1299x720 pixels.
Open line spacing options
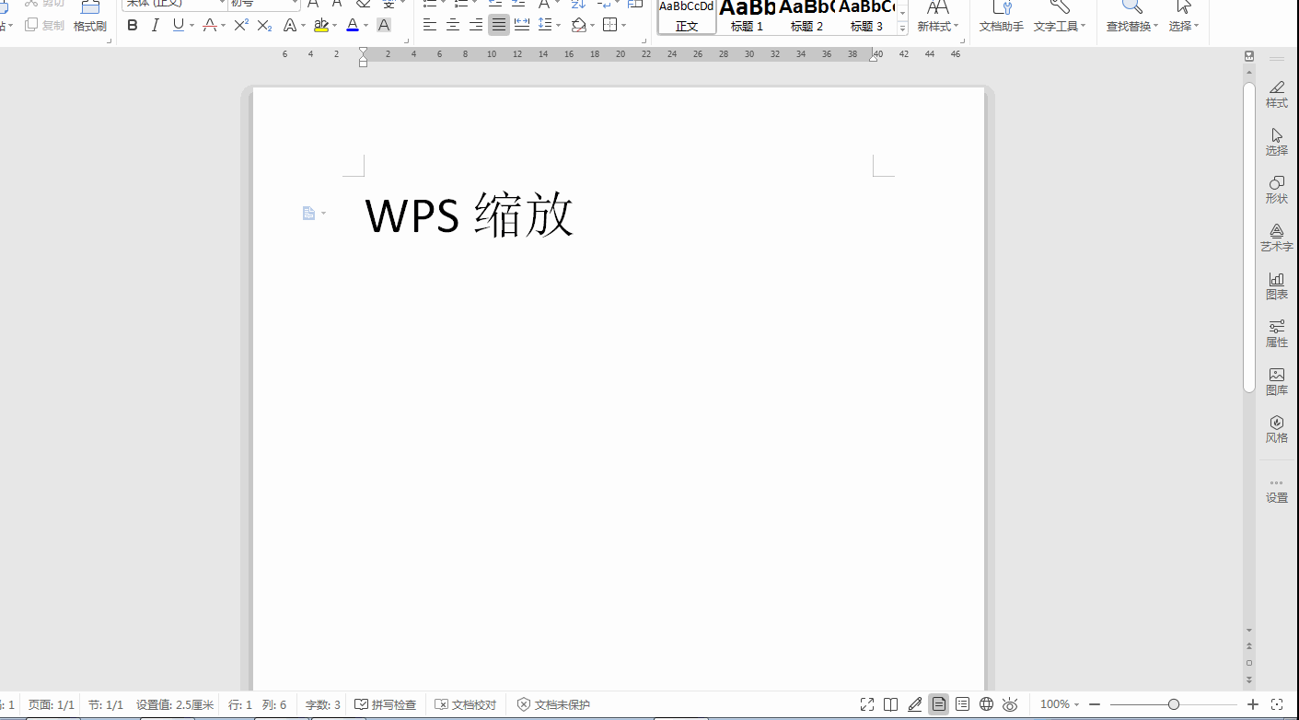pyautogui.click(x=545, y=25)
